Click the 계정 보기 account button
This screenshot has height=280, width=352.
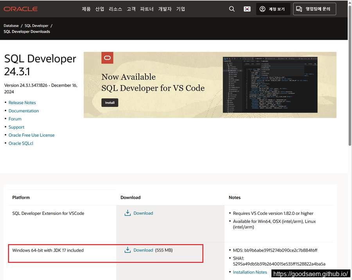pyautogui.click(x=273, y=9)
